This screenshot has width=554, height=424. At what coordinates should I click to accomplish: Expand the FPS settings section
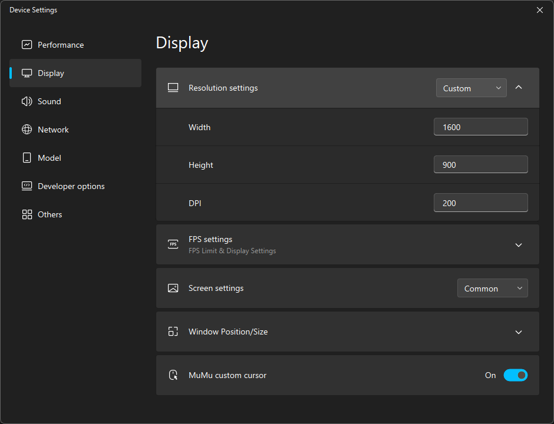[x=519, y=245]
